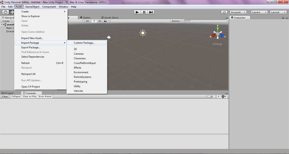289x154 pixels.
Task: Switch to the Asset Store tab
Action: pyautogui.click(x=110, y=18)
